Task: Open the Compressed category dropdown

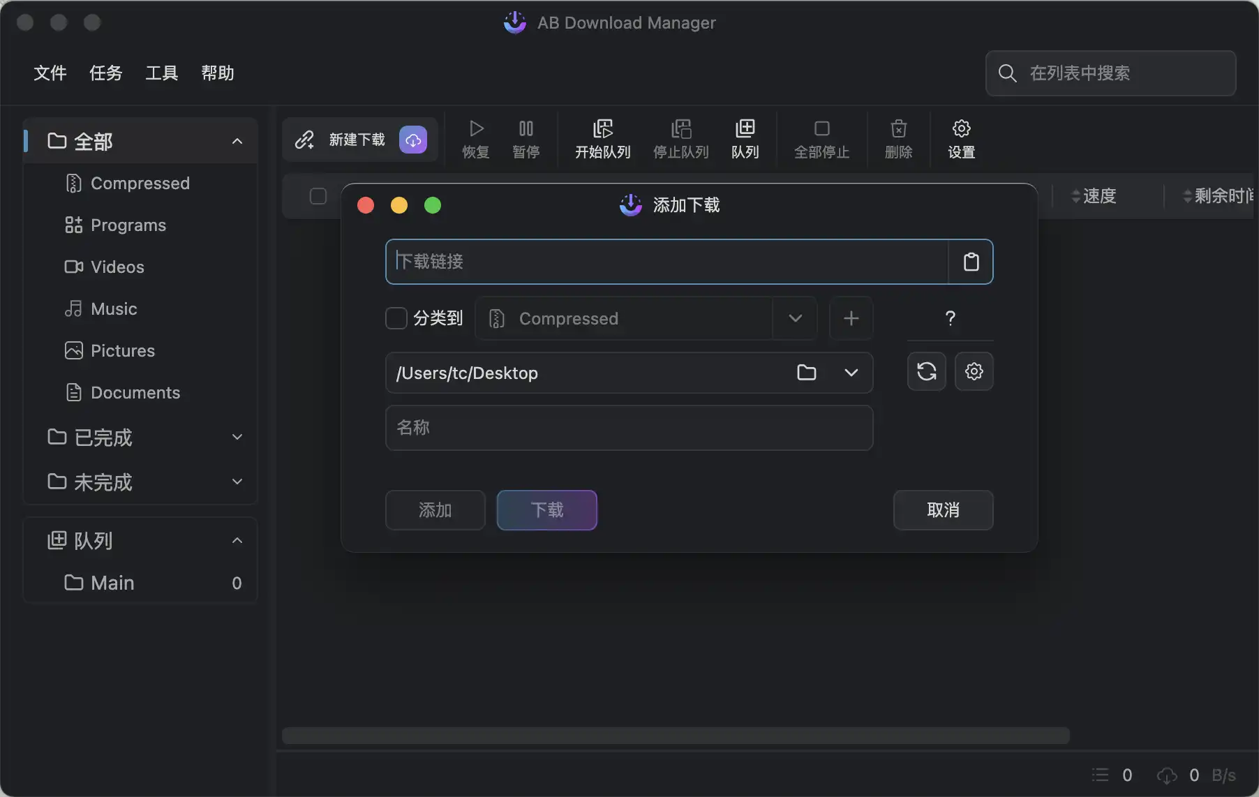Action: tap(795, 318)
